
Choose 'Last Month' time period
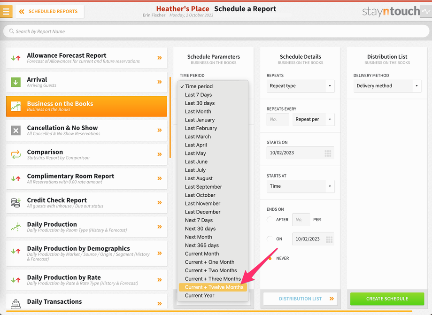213,112
